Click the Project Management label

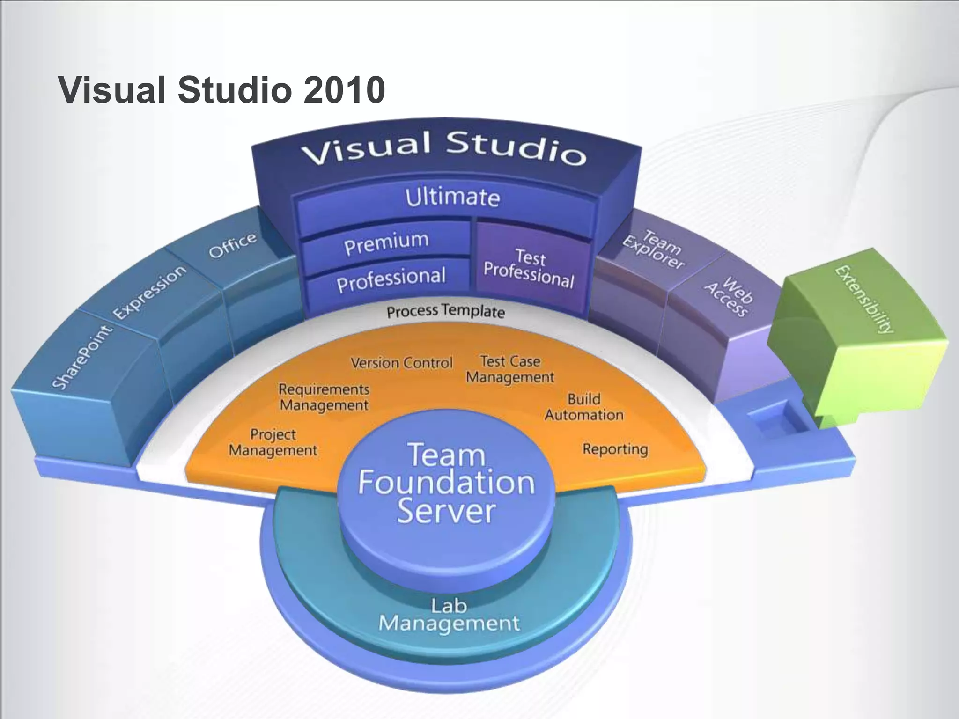pyautogui.click(x=273, y=442)
